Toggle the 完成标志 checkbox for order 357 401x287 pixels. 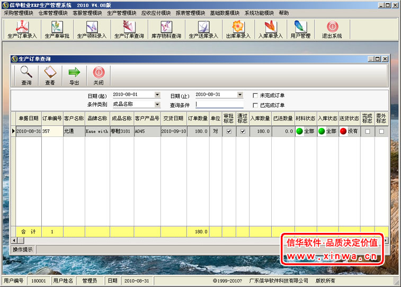(x=368, y=132)
